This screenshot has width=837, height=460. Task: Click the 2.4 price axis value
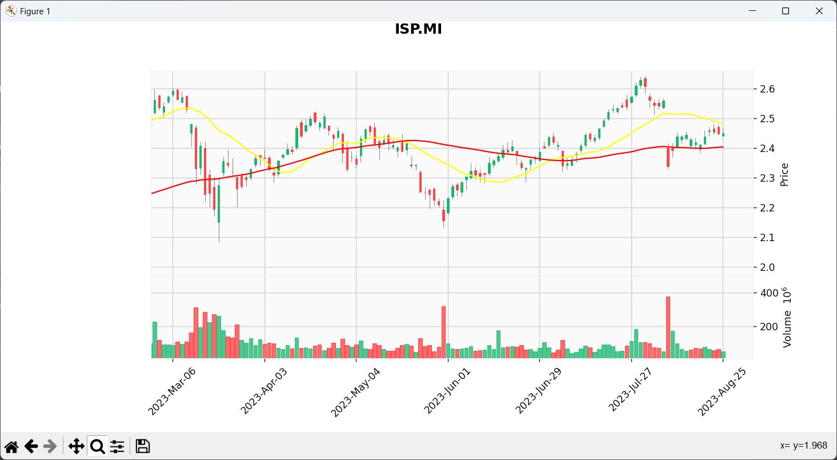767,149
